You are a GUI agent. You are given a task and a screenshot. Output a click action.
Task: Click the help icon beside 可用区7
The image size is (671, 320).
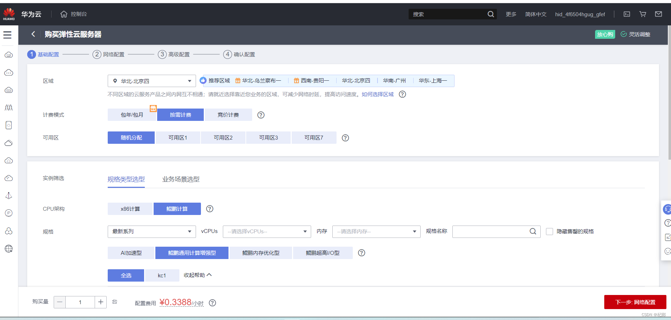[345, 138]
